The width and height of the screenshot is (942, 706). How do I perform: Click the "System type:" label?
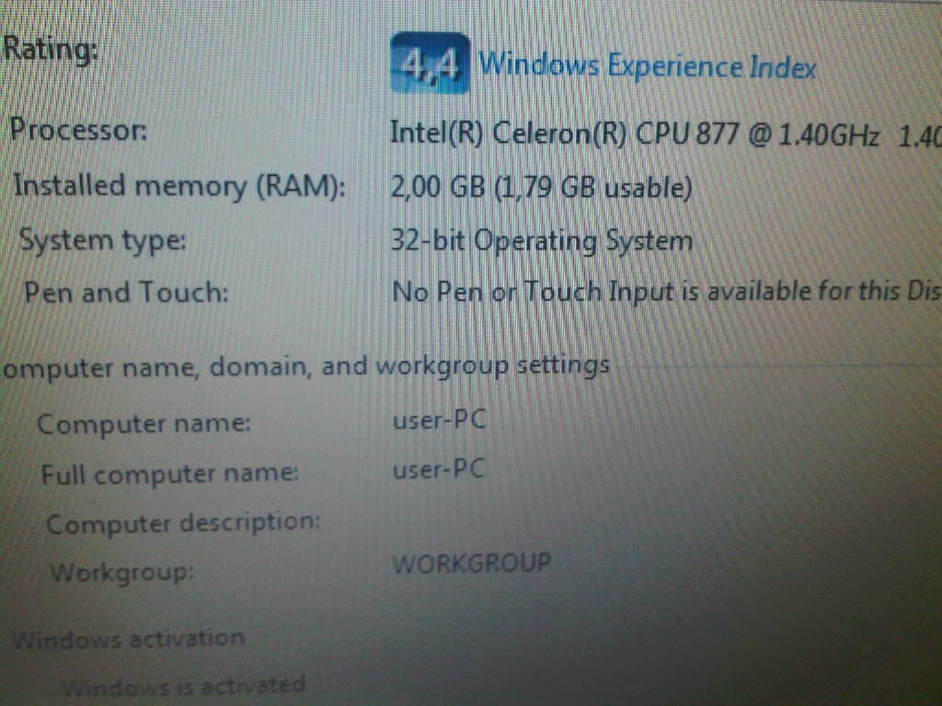103,241
